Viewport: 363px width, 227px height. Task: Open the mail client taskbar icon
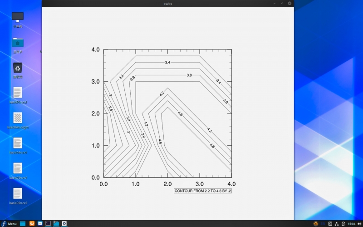tap(40, 223)
